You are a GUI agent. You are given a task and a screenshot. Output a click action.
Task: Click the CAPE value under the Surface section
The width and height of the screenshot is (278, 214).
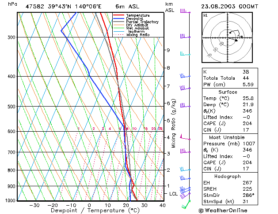[248, 123]
